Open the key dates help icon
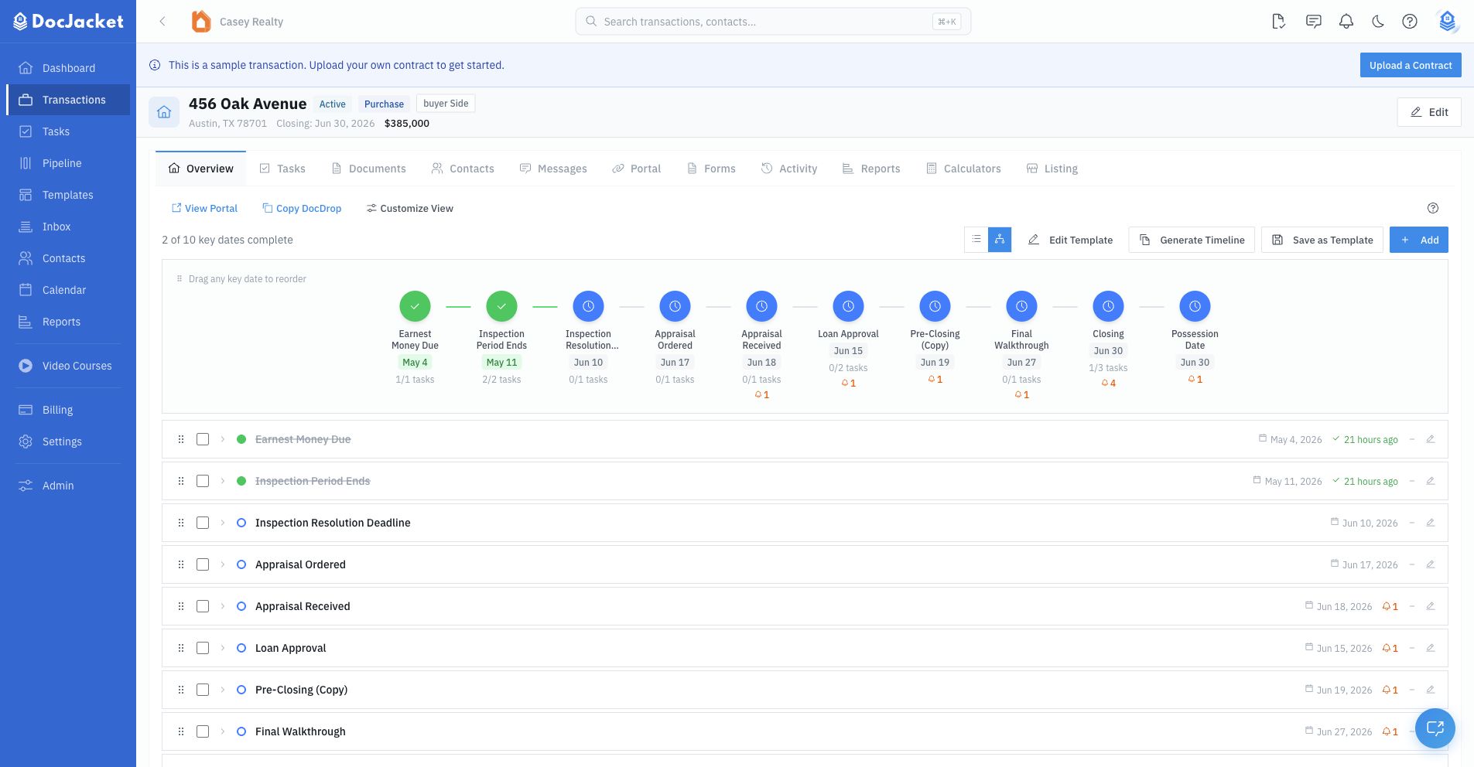 [1433, 208]
